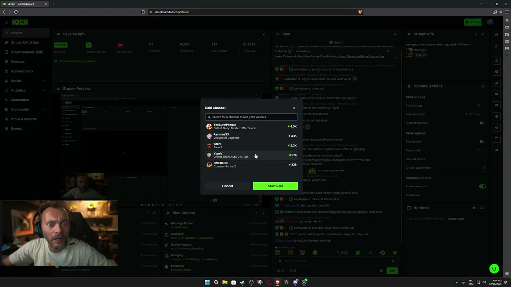Image resolution: width=511 pixels, height=287 pixels.
Task: Select TheBurntPeanut channel to raid
Action: click(x=252, y=126)
